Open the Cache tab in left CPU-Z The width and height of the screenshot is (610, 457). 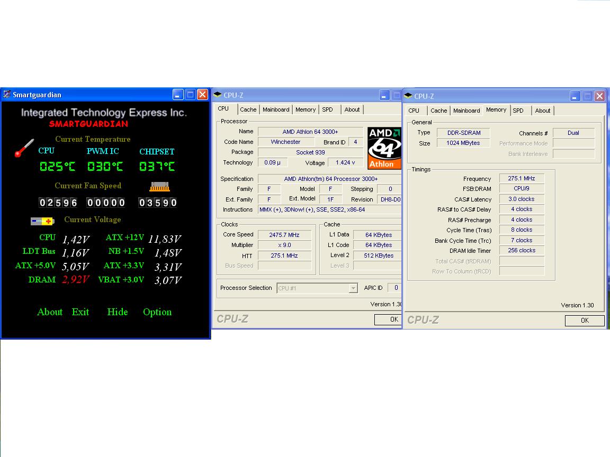(248, 109)
